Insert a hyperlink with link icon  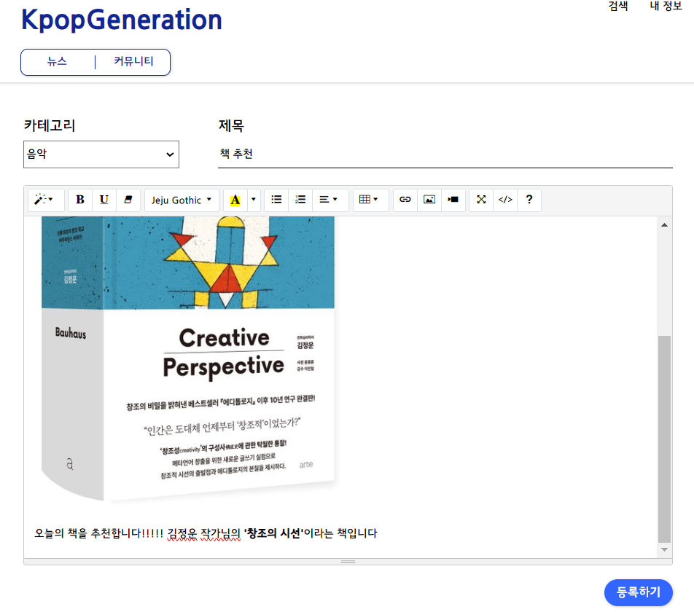point(405,200)
